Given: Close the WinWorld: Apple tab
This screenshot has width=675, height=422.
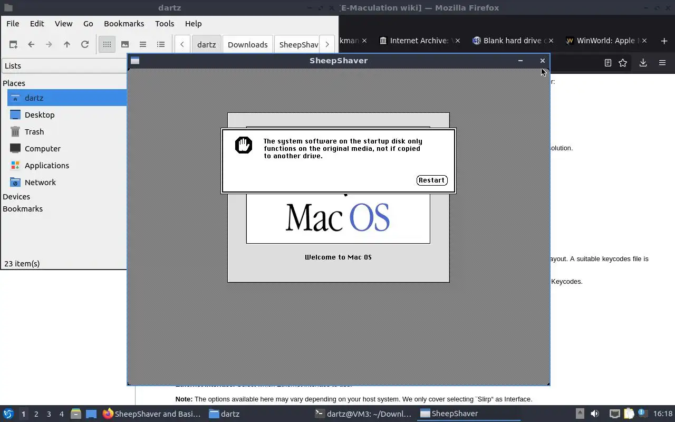Looking at the screenshot, I should pyautogui.click(x=645, y=41).
